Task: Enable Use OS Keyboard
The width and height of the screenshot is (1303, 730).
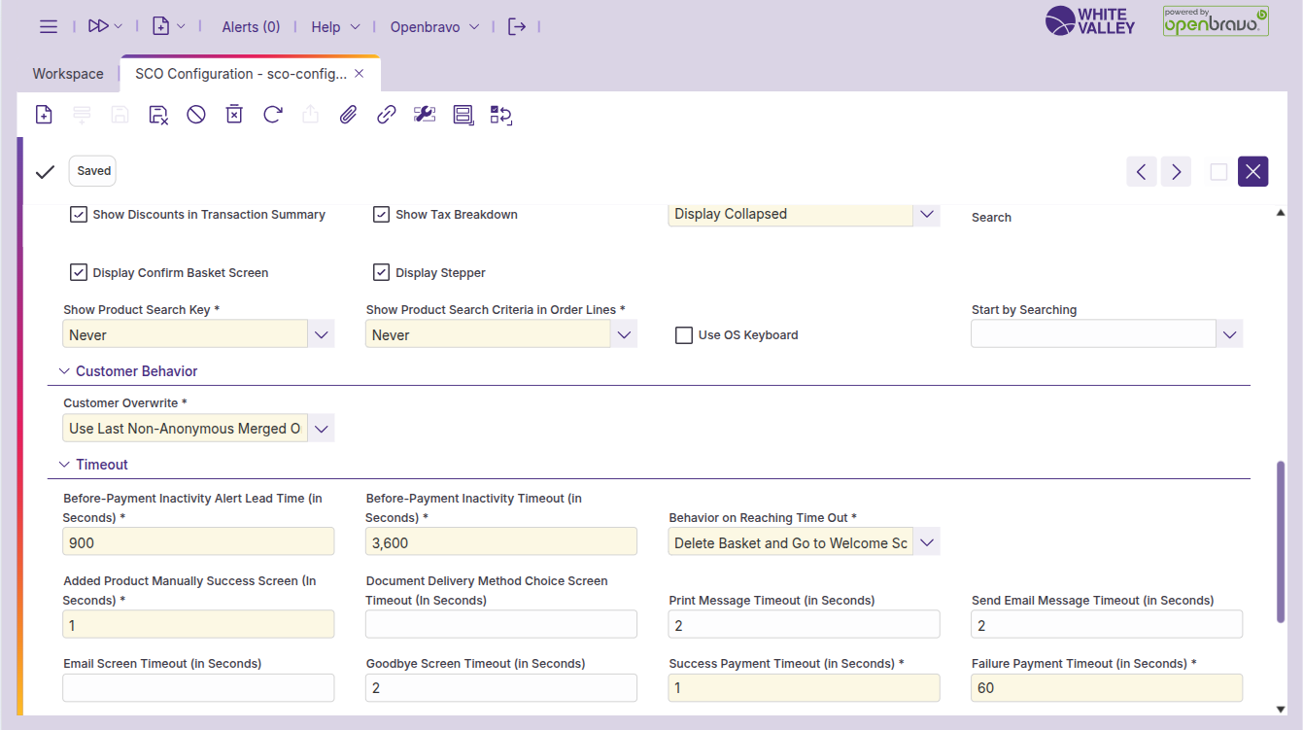Action: 684,334
